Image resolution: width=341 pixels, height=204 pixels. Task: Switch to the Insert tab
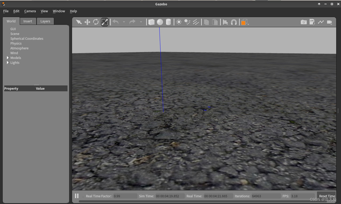coord(28,21)
